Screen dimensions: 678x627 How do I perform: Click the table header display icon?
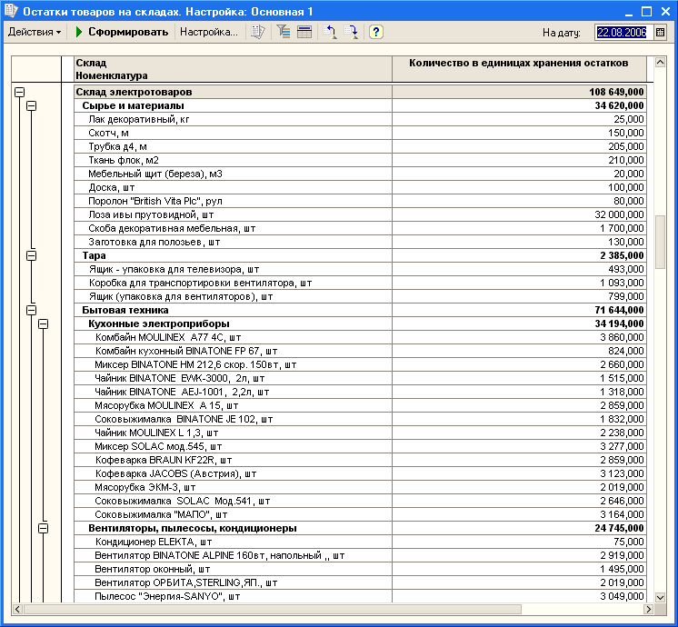pyautogui.click(x=304, y=32)
